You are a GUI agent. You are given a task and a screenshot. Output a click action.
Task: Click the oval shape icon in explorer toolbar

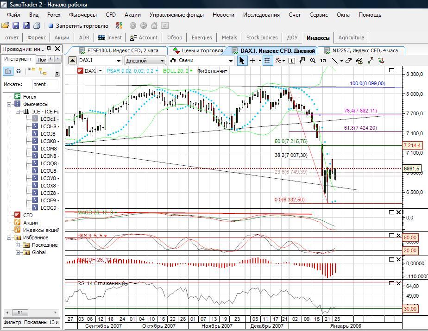(19, 71)
